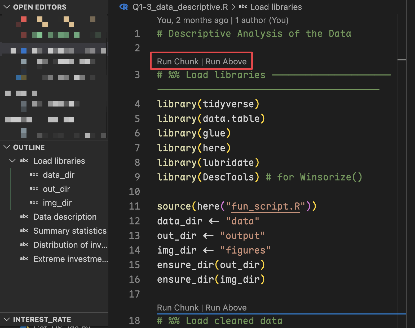Click Q1-3_data_descriptive.R in the breadcrumb
Image resolution: width=415 pixels, height=328 pixels.
point(180,7)
